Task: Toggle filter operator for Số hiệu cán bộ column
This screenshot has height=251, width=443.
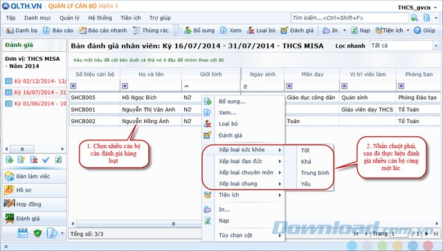Action: [x=73, y=86]
